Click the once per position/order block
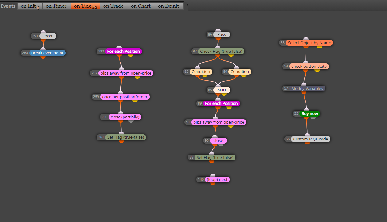The height and width of the screenshot is (222, 387). (125, 97)
